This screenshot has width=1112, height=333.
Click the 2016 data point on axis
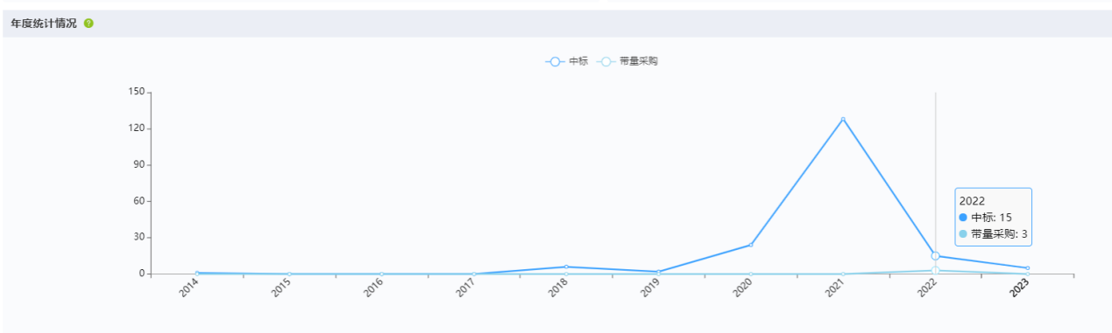click(381, 274)
